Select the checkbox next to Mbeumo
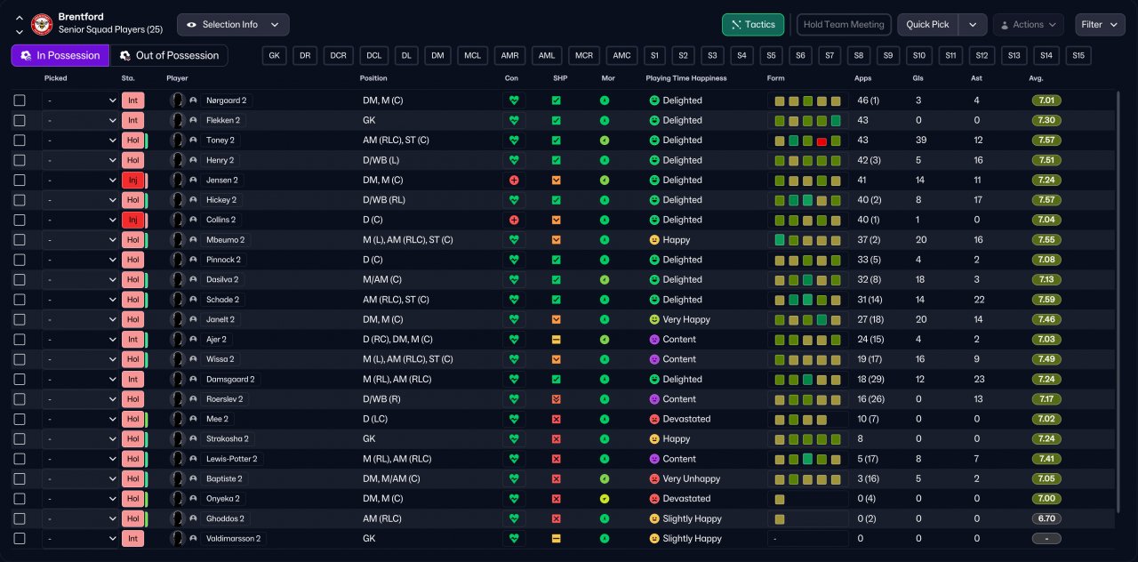 pos(20,240)
